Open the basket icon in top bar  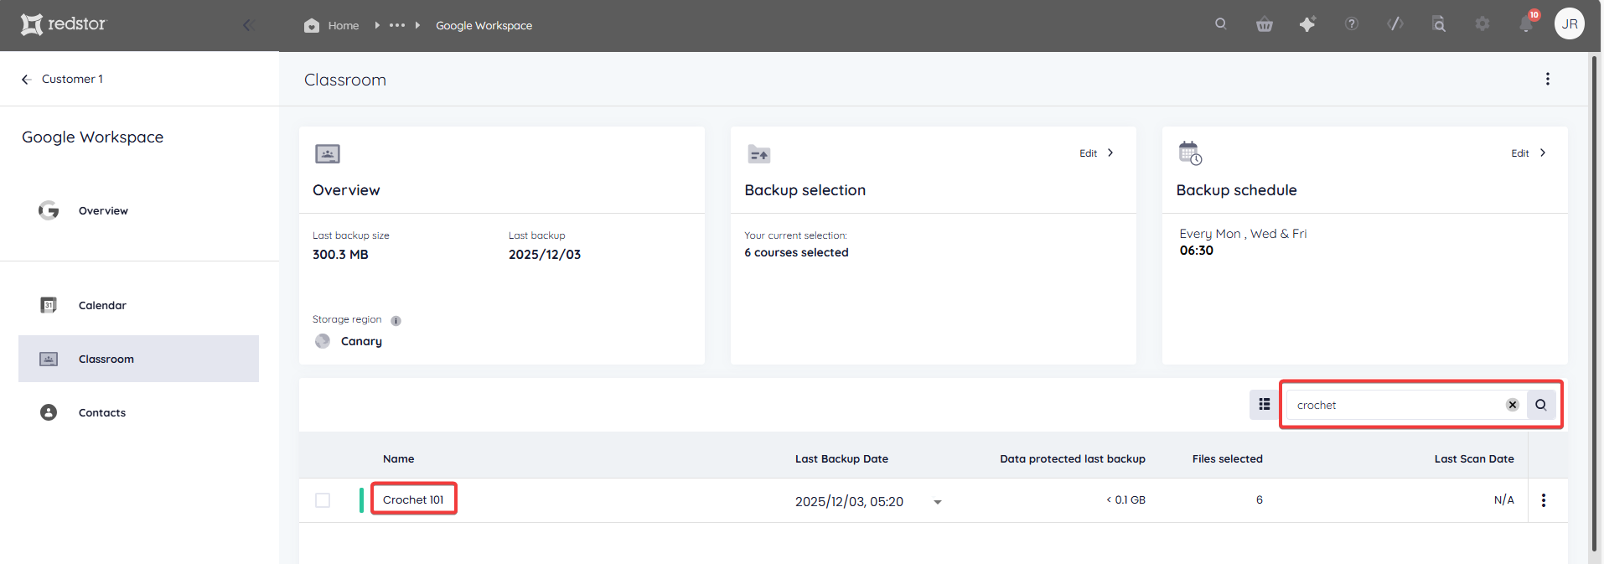pyautogui.click(x=1265, y=24)
